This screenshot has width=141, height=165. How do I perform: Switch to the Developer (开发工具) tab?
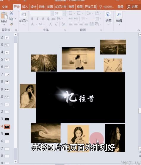pos(90,7)
